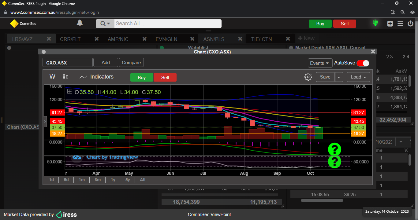Click the top bar Buy button

320,24
